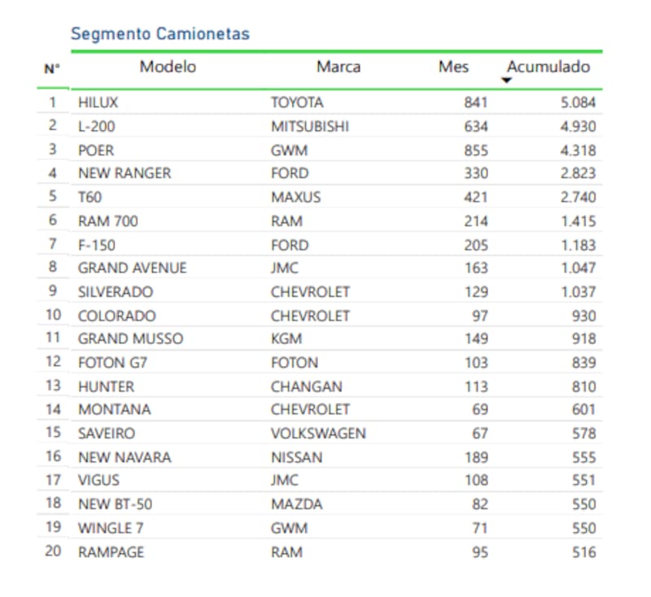Click the MITSUBISHI brand cell
Viewport: 651px width, 597px height.
click(x=310, y=126)
